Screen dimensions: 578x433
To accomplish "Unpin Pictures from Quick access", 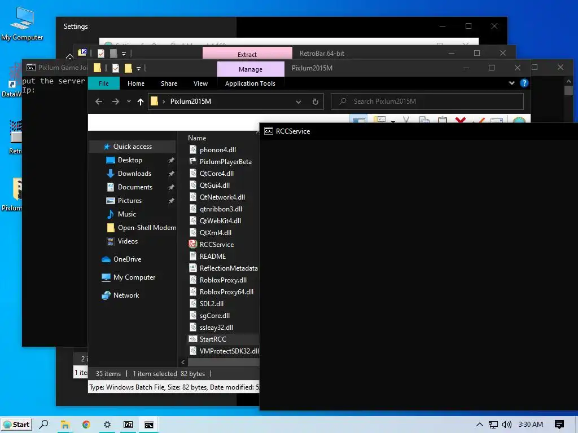I will pos(172,201).
